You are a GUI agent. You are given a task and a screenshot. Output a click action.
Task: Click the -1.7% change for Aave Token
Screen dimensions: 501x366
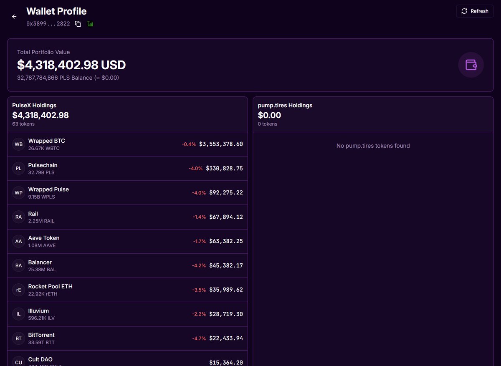point(199,241)
